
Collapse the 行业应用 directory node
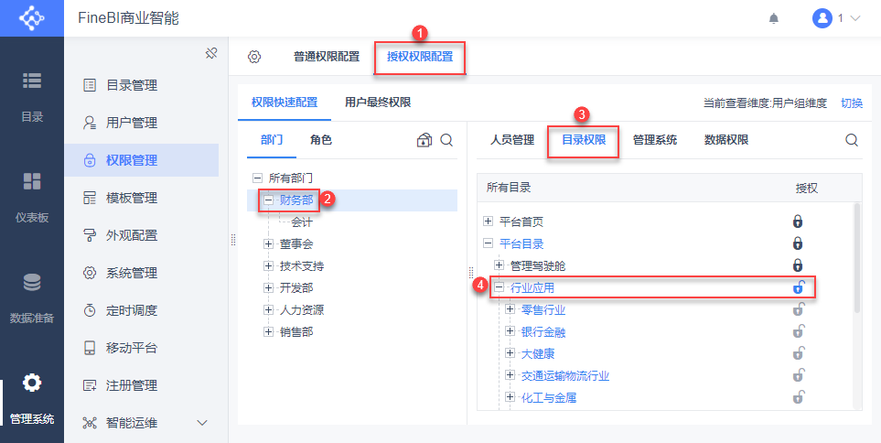(x=498, y=287)
